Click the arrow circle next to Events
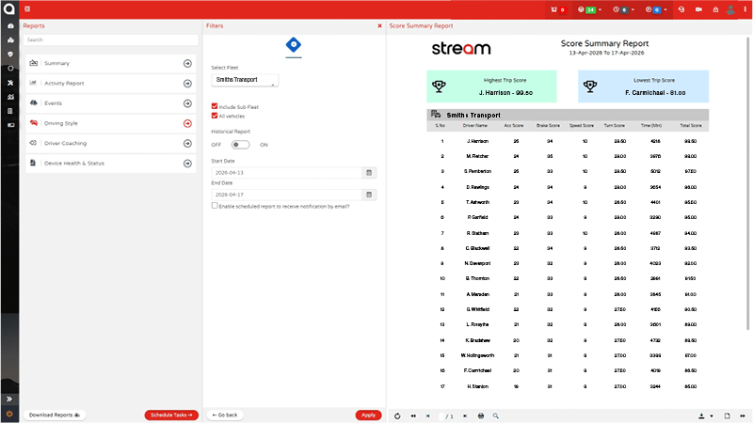The image size is (753, 423). point(187,103)
